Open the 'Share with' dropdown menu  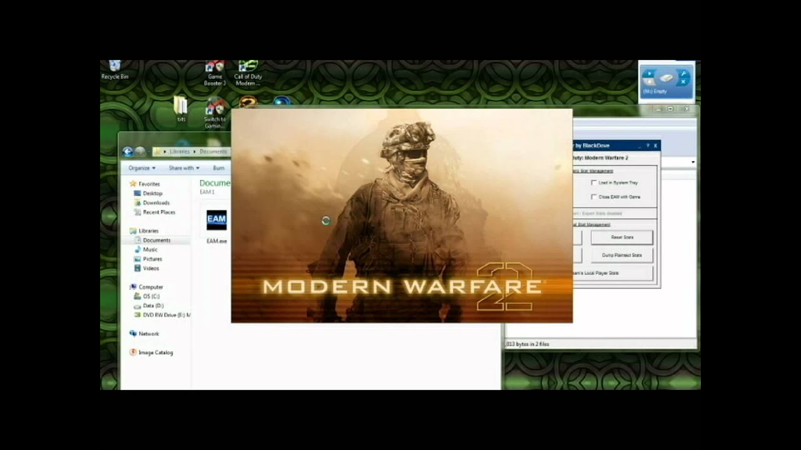[x=183, y=168]
